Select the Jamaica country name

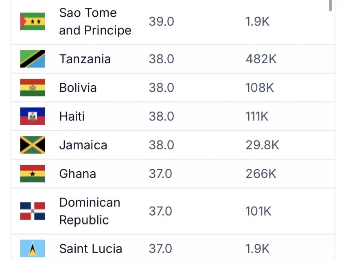coord(83,145)
